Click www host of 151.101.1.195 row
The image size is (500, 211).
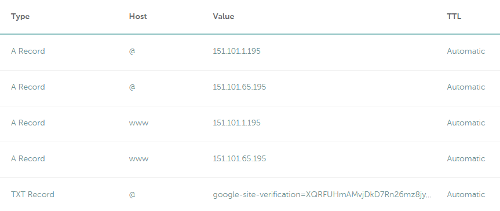click(x=138, y=123)
